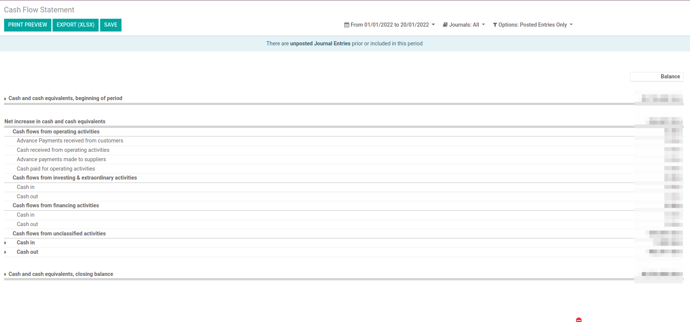Viewport: 690px width, 322px height.
Task: Select Advance Payments received from customers row
Action: click(70, 141)
